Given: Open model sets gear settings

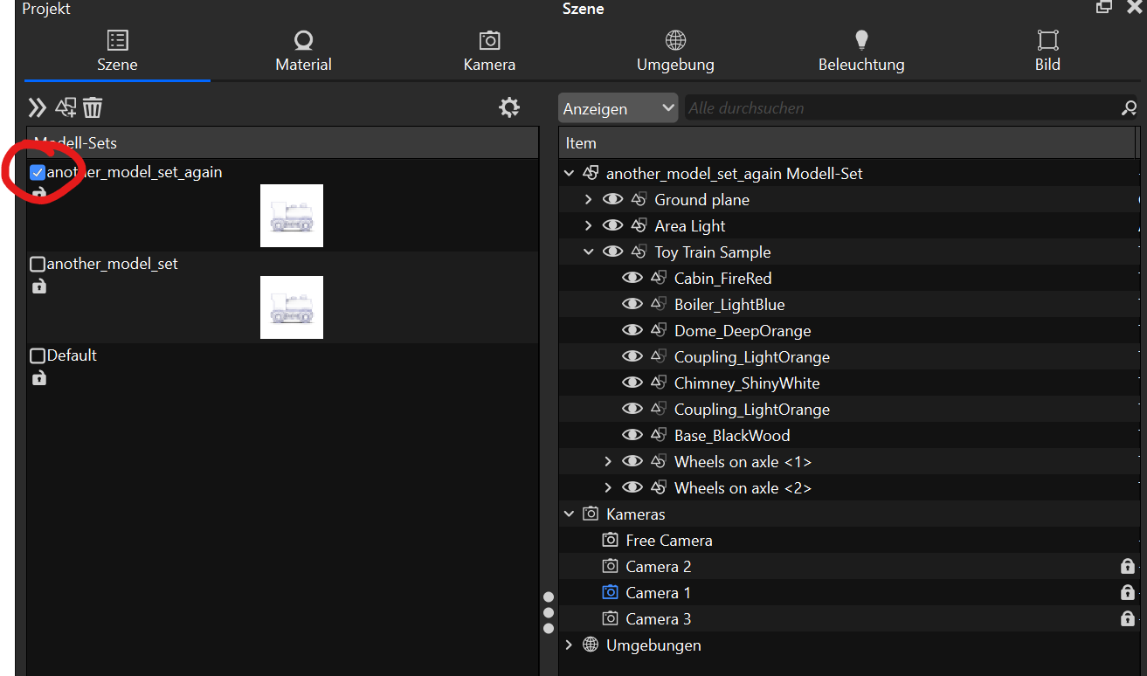Looking at the screenshot, I should (x=509, y=107).
